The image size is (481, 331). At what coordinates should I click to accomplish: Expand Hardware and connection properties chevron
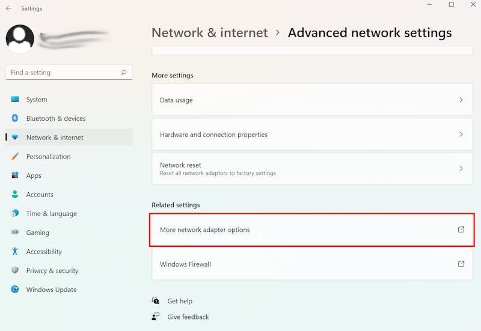461,134
